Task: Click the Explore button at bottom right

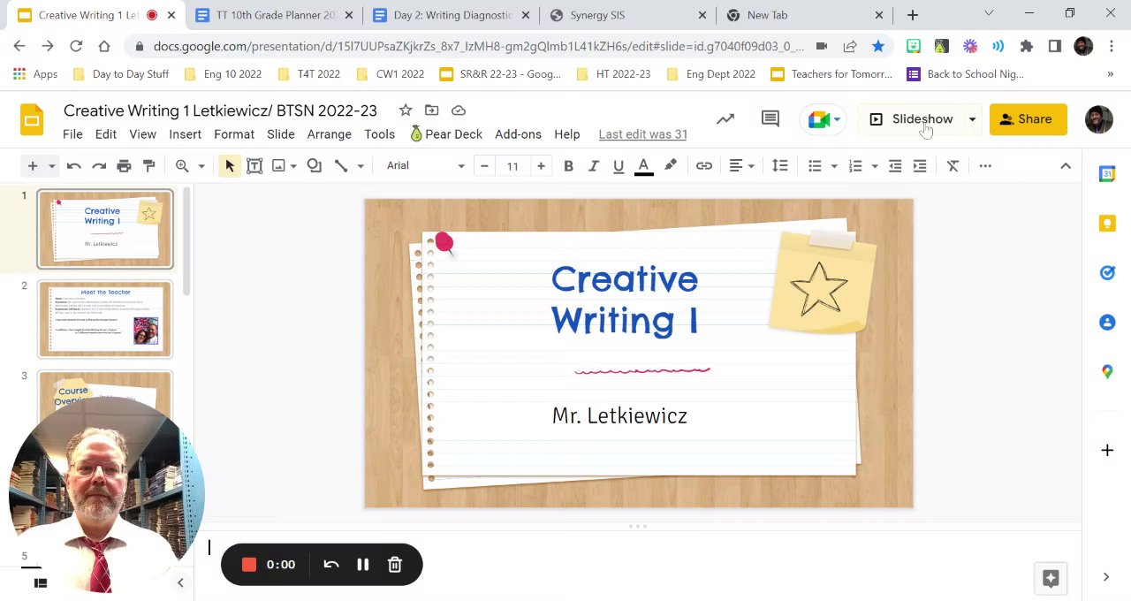Action: click(1051, 578)
